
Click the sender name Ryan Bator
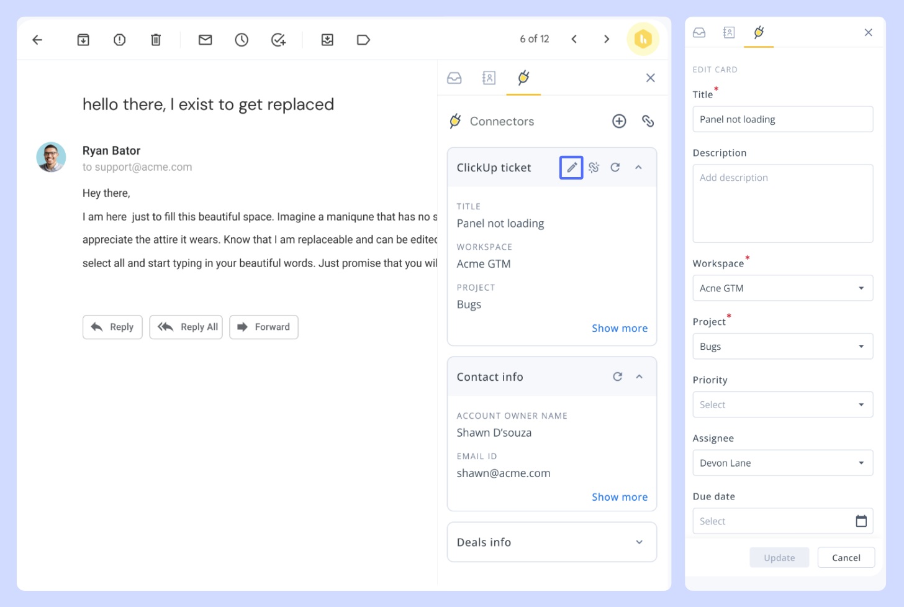(x=111, y=151)
